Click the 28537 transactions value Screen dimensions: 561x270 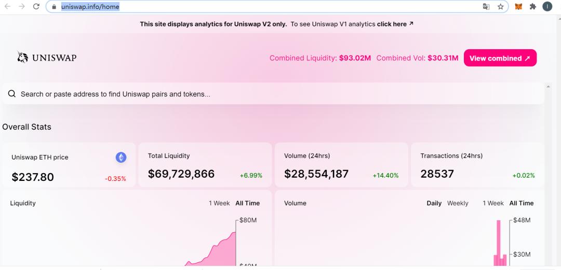[x=437, y=174]
